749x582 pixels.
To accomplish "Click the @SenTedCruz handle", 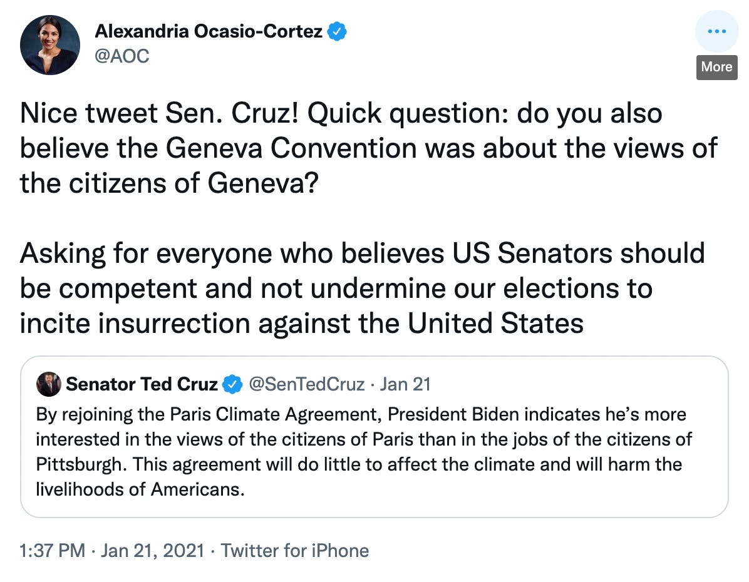I will (307, 384).
